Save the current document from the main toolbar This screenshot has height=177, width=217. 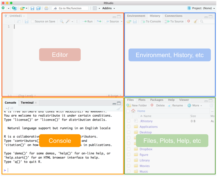point(32,8)
